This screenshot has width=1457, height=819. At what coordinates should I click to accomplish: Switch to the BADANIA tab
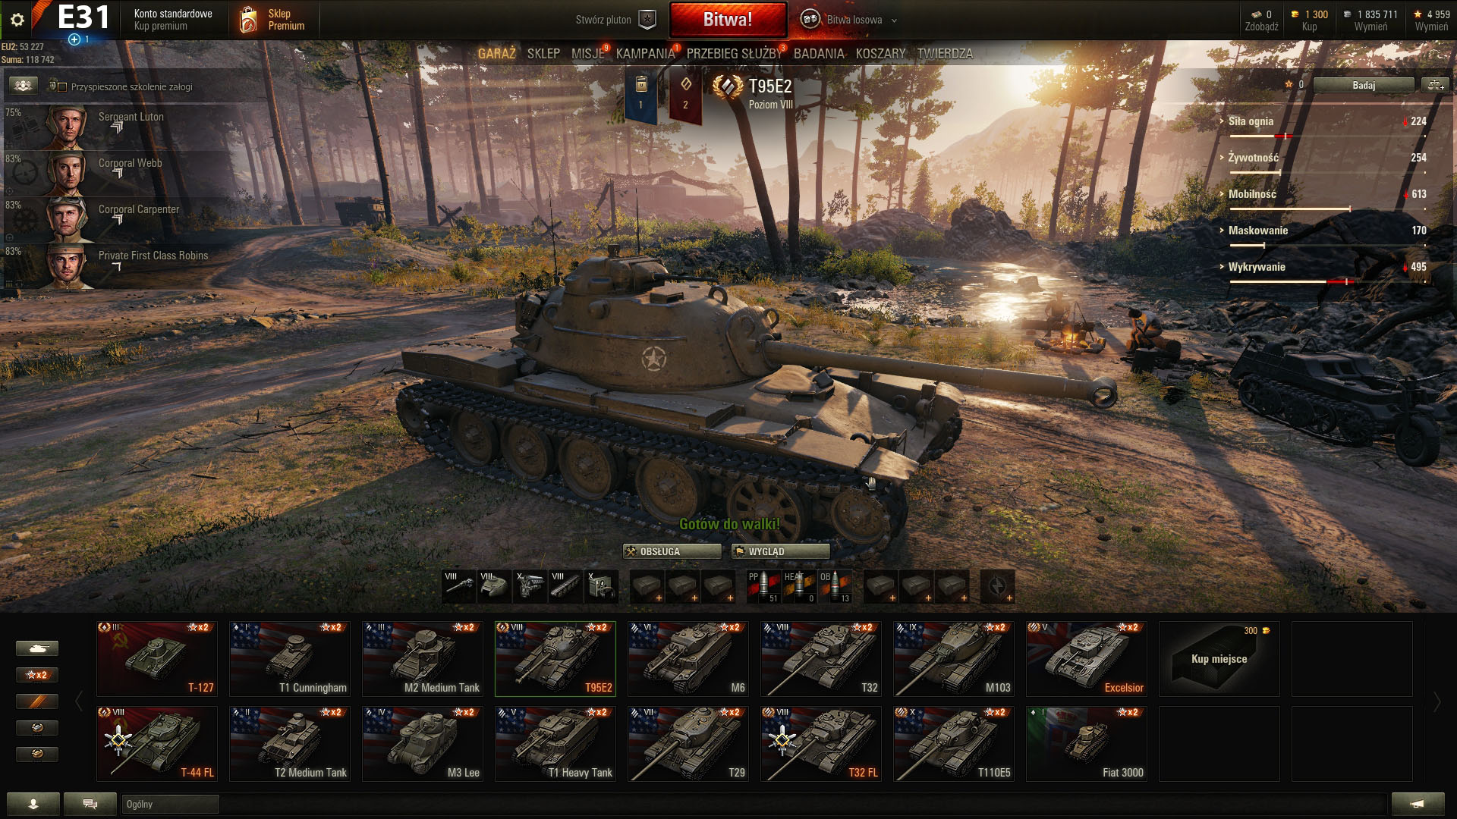[819, 54]
